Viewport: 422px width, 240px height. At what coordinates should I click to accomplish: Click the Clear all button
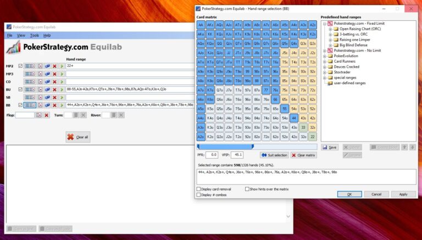77,137
